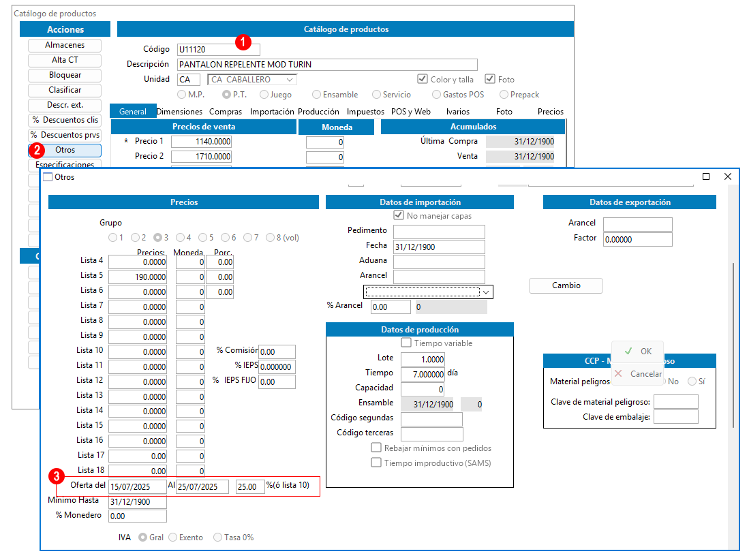The height and width of the screenshot is (560, 749).
Task: Click the green OK checkmark button
Action: [638, 352]
